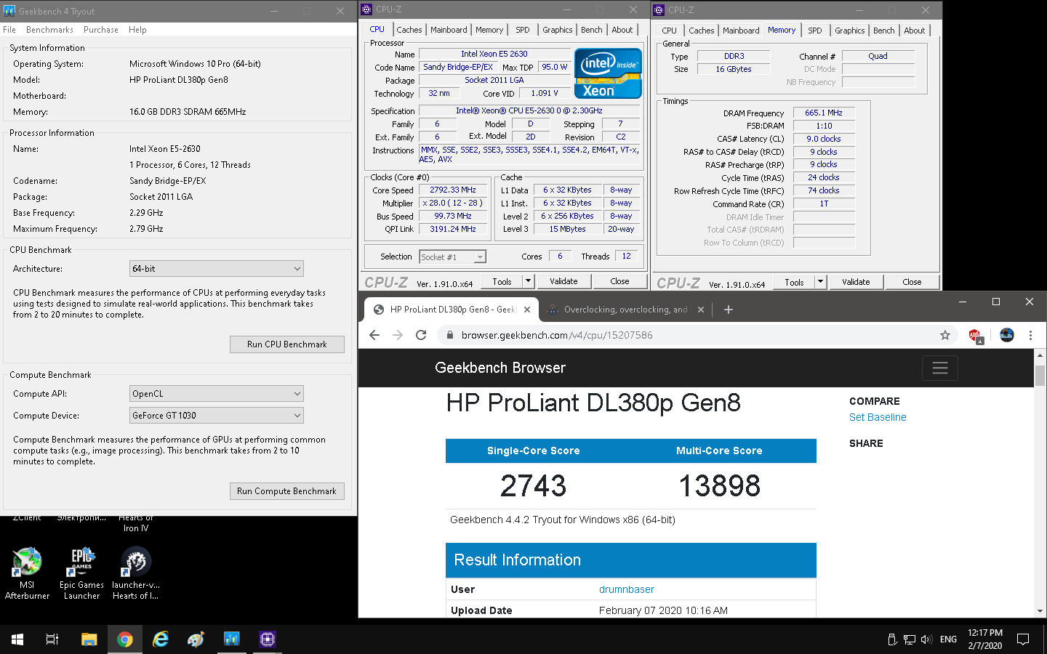Viewport: 1047px width, 654px height.
Task: Open the Windows Start menu
Action: (17, 639)
